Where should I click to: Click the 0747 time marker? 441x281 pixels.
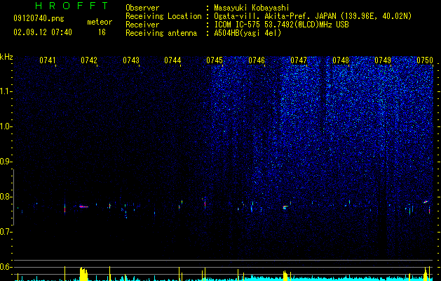point(299,60)
